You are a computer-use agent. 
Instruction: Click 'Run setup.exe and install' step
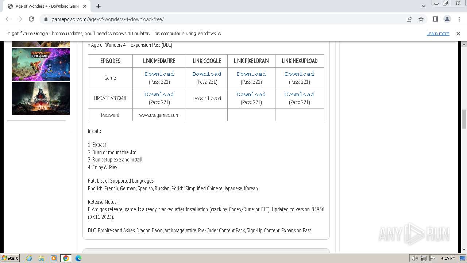pos(115,160)
